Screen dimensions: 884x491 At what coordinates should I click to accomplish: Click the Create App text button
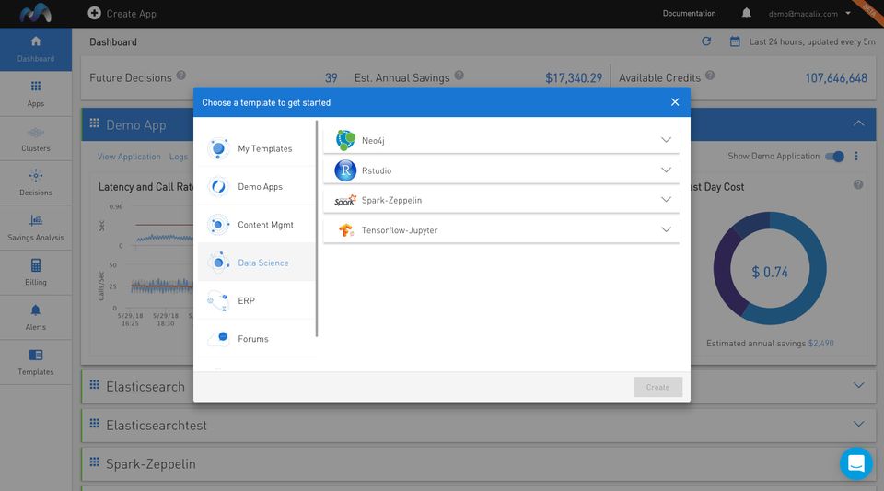click(x=131, y=14)
